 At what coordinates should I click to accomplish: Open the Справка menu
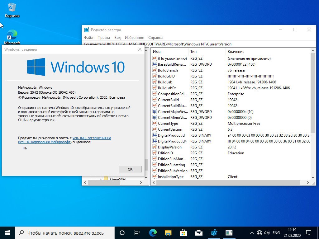[155, 38]
